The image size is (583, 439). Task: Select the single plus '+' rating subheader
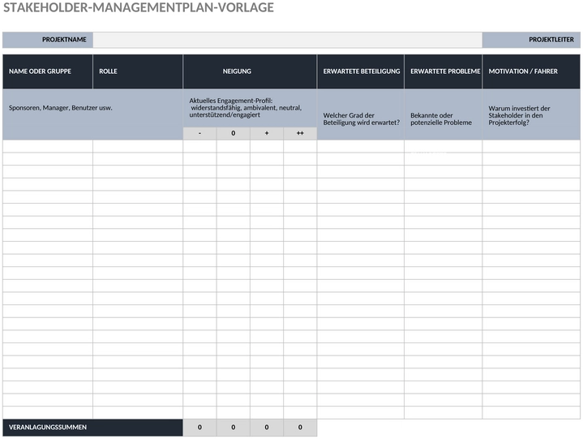coord(267,133)
